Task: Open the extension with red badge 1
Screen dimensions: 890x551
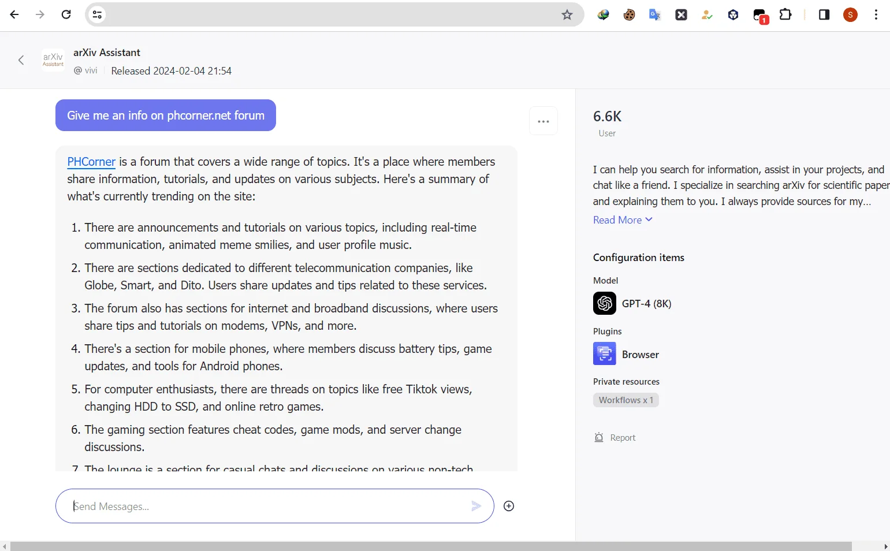Action: 760,16
